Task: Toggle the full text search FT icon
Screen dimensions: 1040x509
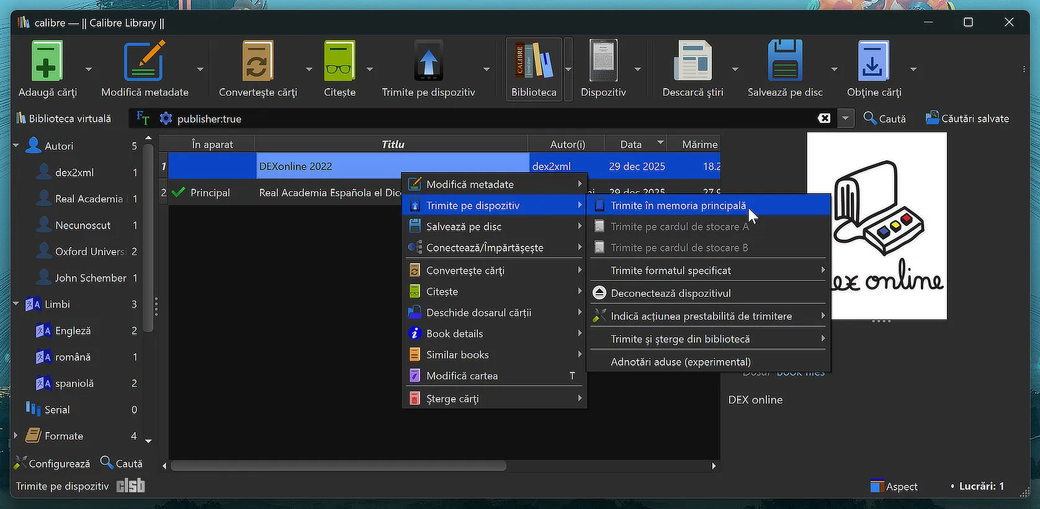Action: tap(143, 119)
